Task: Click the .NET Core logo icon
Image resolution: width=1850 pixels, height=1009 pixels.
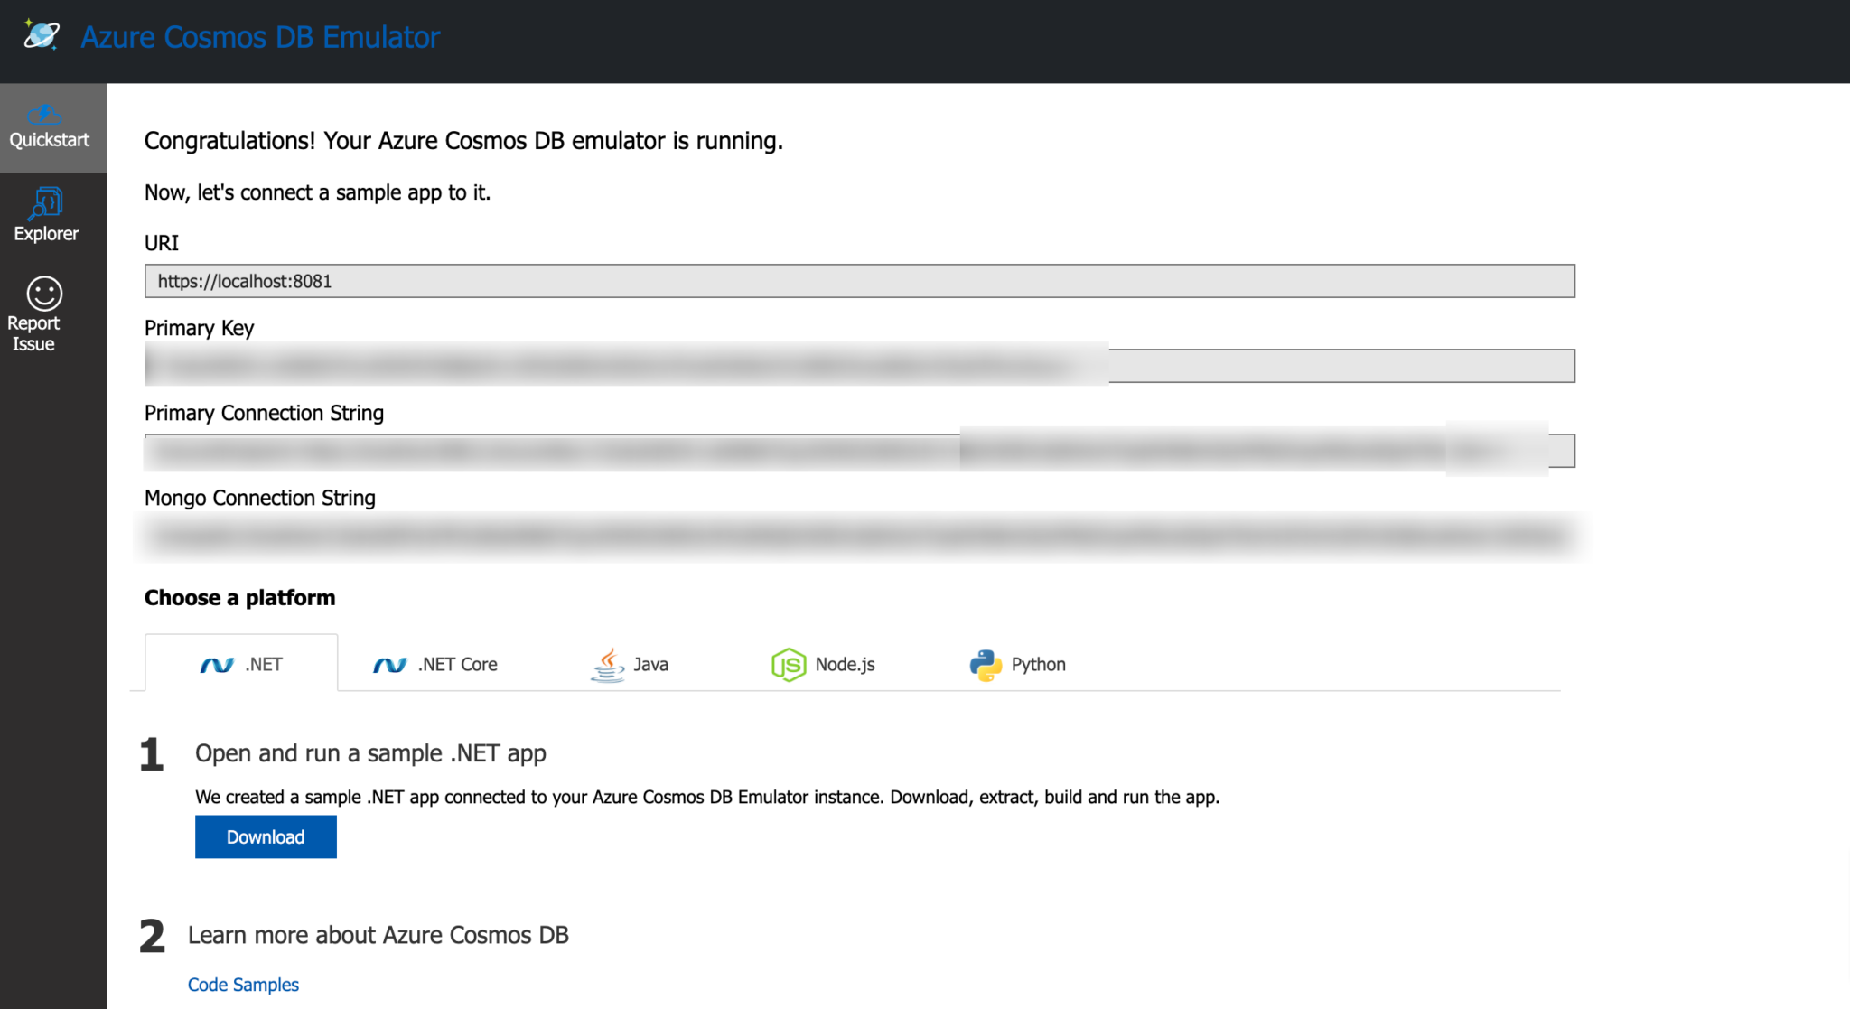Action: (x=388, y=664)
